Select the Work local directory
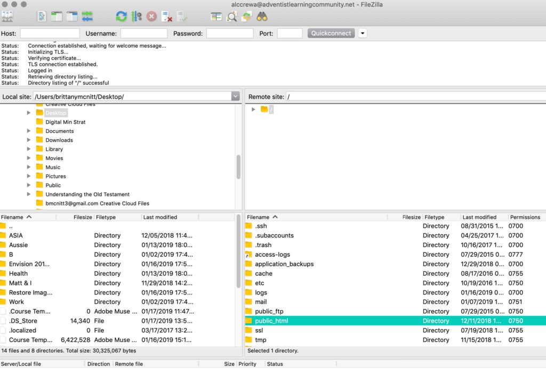 click(x=17, y=302)
